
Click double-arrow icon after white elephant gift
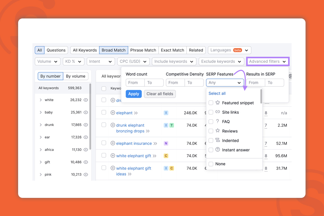pyautogui.click(x=155, y=156)
